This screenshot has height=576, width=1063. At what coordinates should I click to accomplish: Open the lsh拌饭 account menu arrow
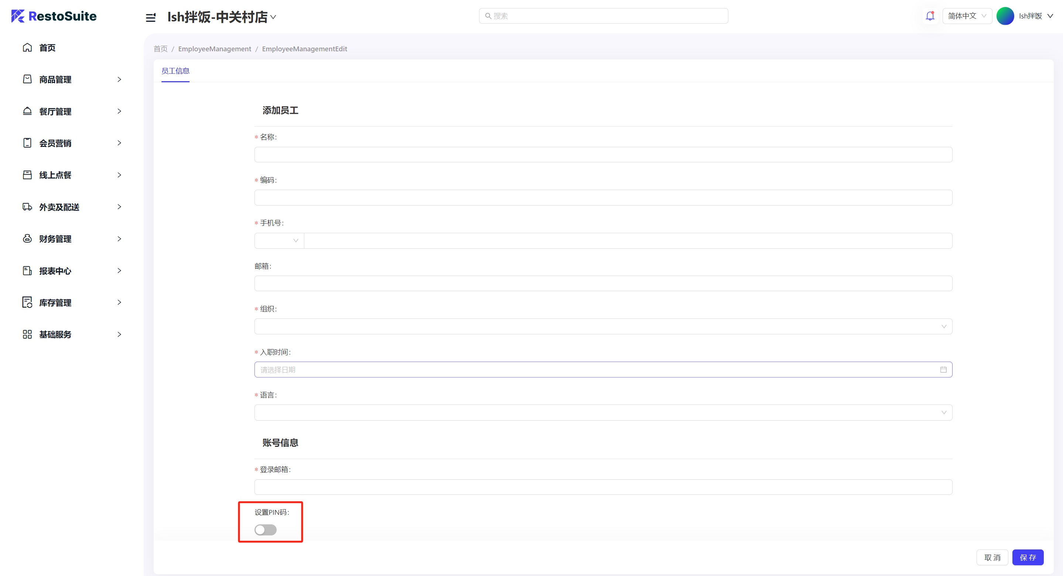[x=1050, y=16]
